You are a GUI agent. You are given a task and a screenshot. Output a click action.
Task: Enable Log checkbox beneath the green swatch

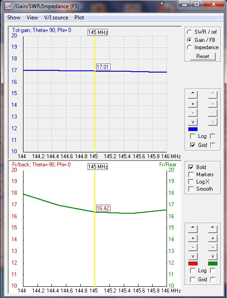point(213,270)
